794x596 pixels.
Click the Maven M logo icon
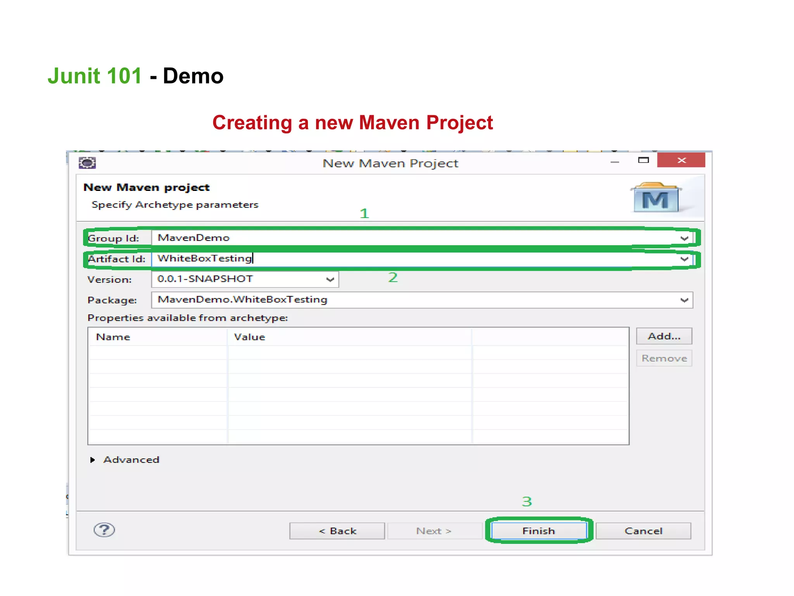pos(655,198)
